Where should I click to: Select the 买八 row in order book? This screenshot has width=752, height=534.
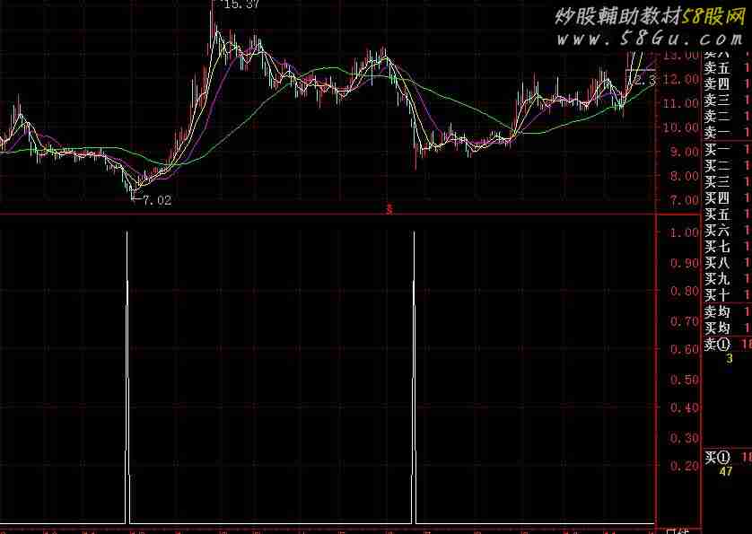click(x=727, y=263)
